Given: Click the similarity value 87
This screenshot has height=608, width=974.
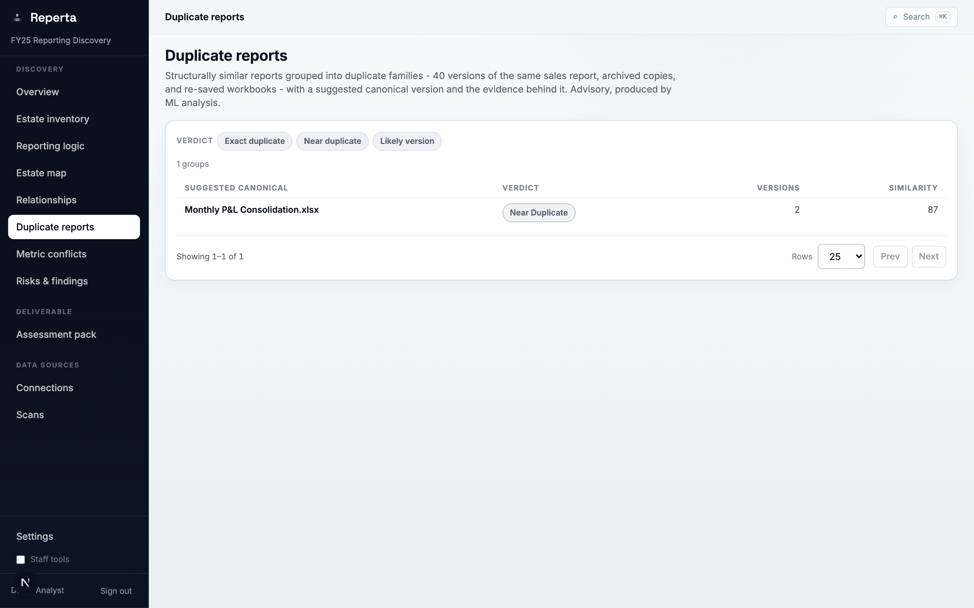Looking at the screenshot, I should [932, 209].
